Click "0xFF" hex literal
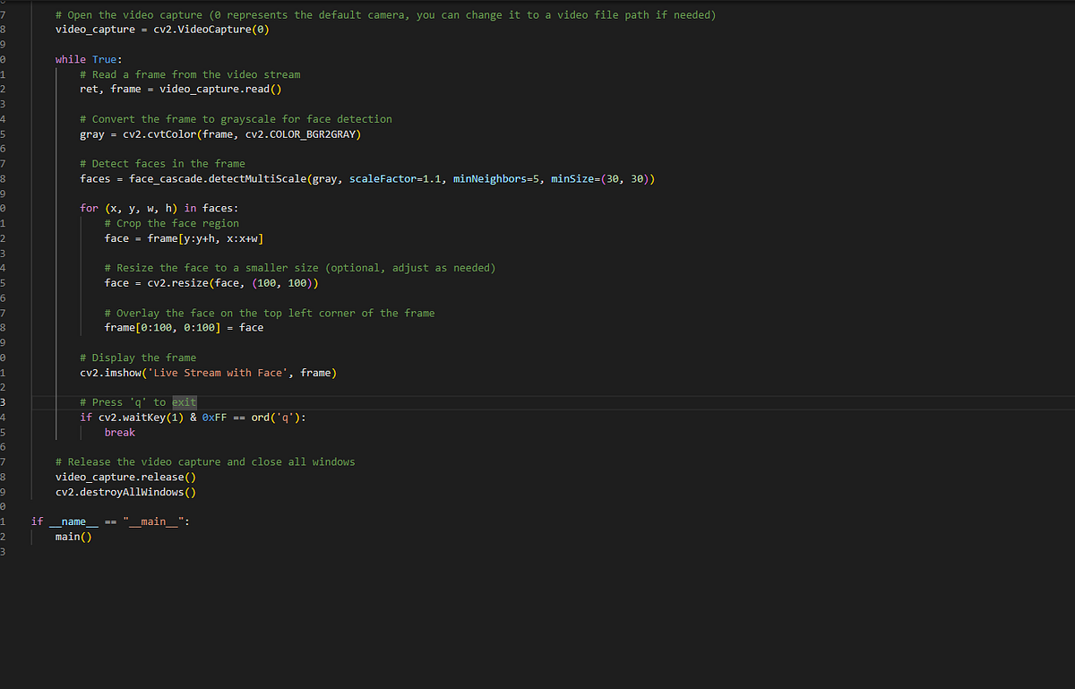This screenshot has height=689, width=1075. (214, 418)
